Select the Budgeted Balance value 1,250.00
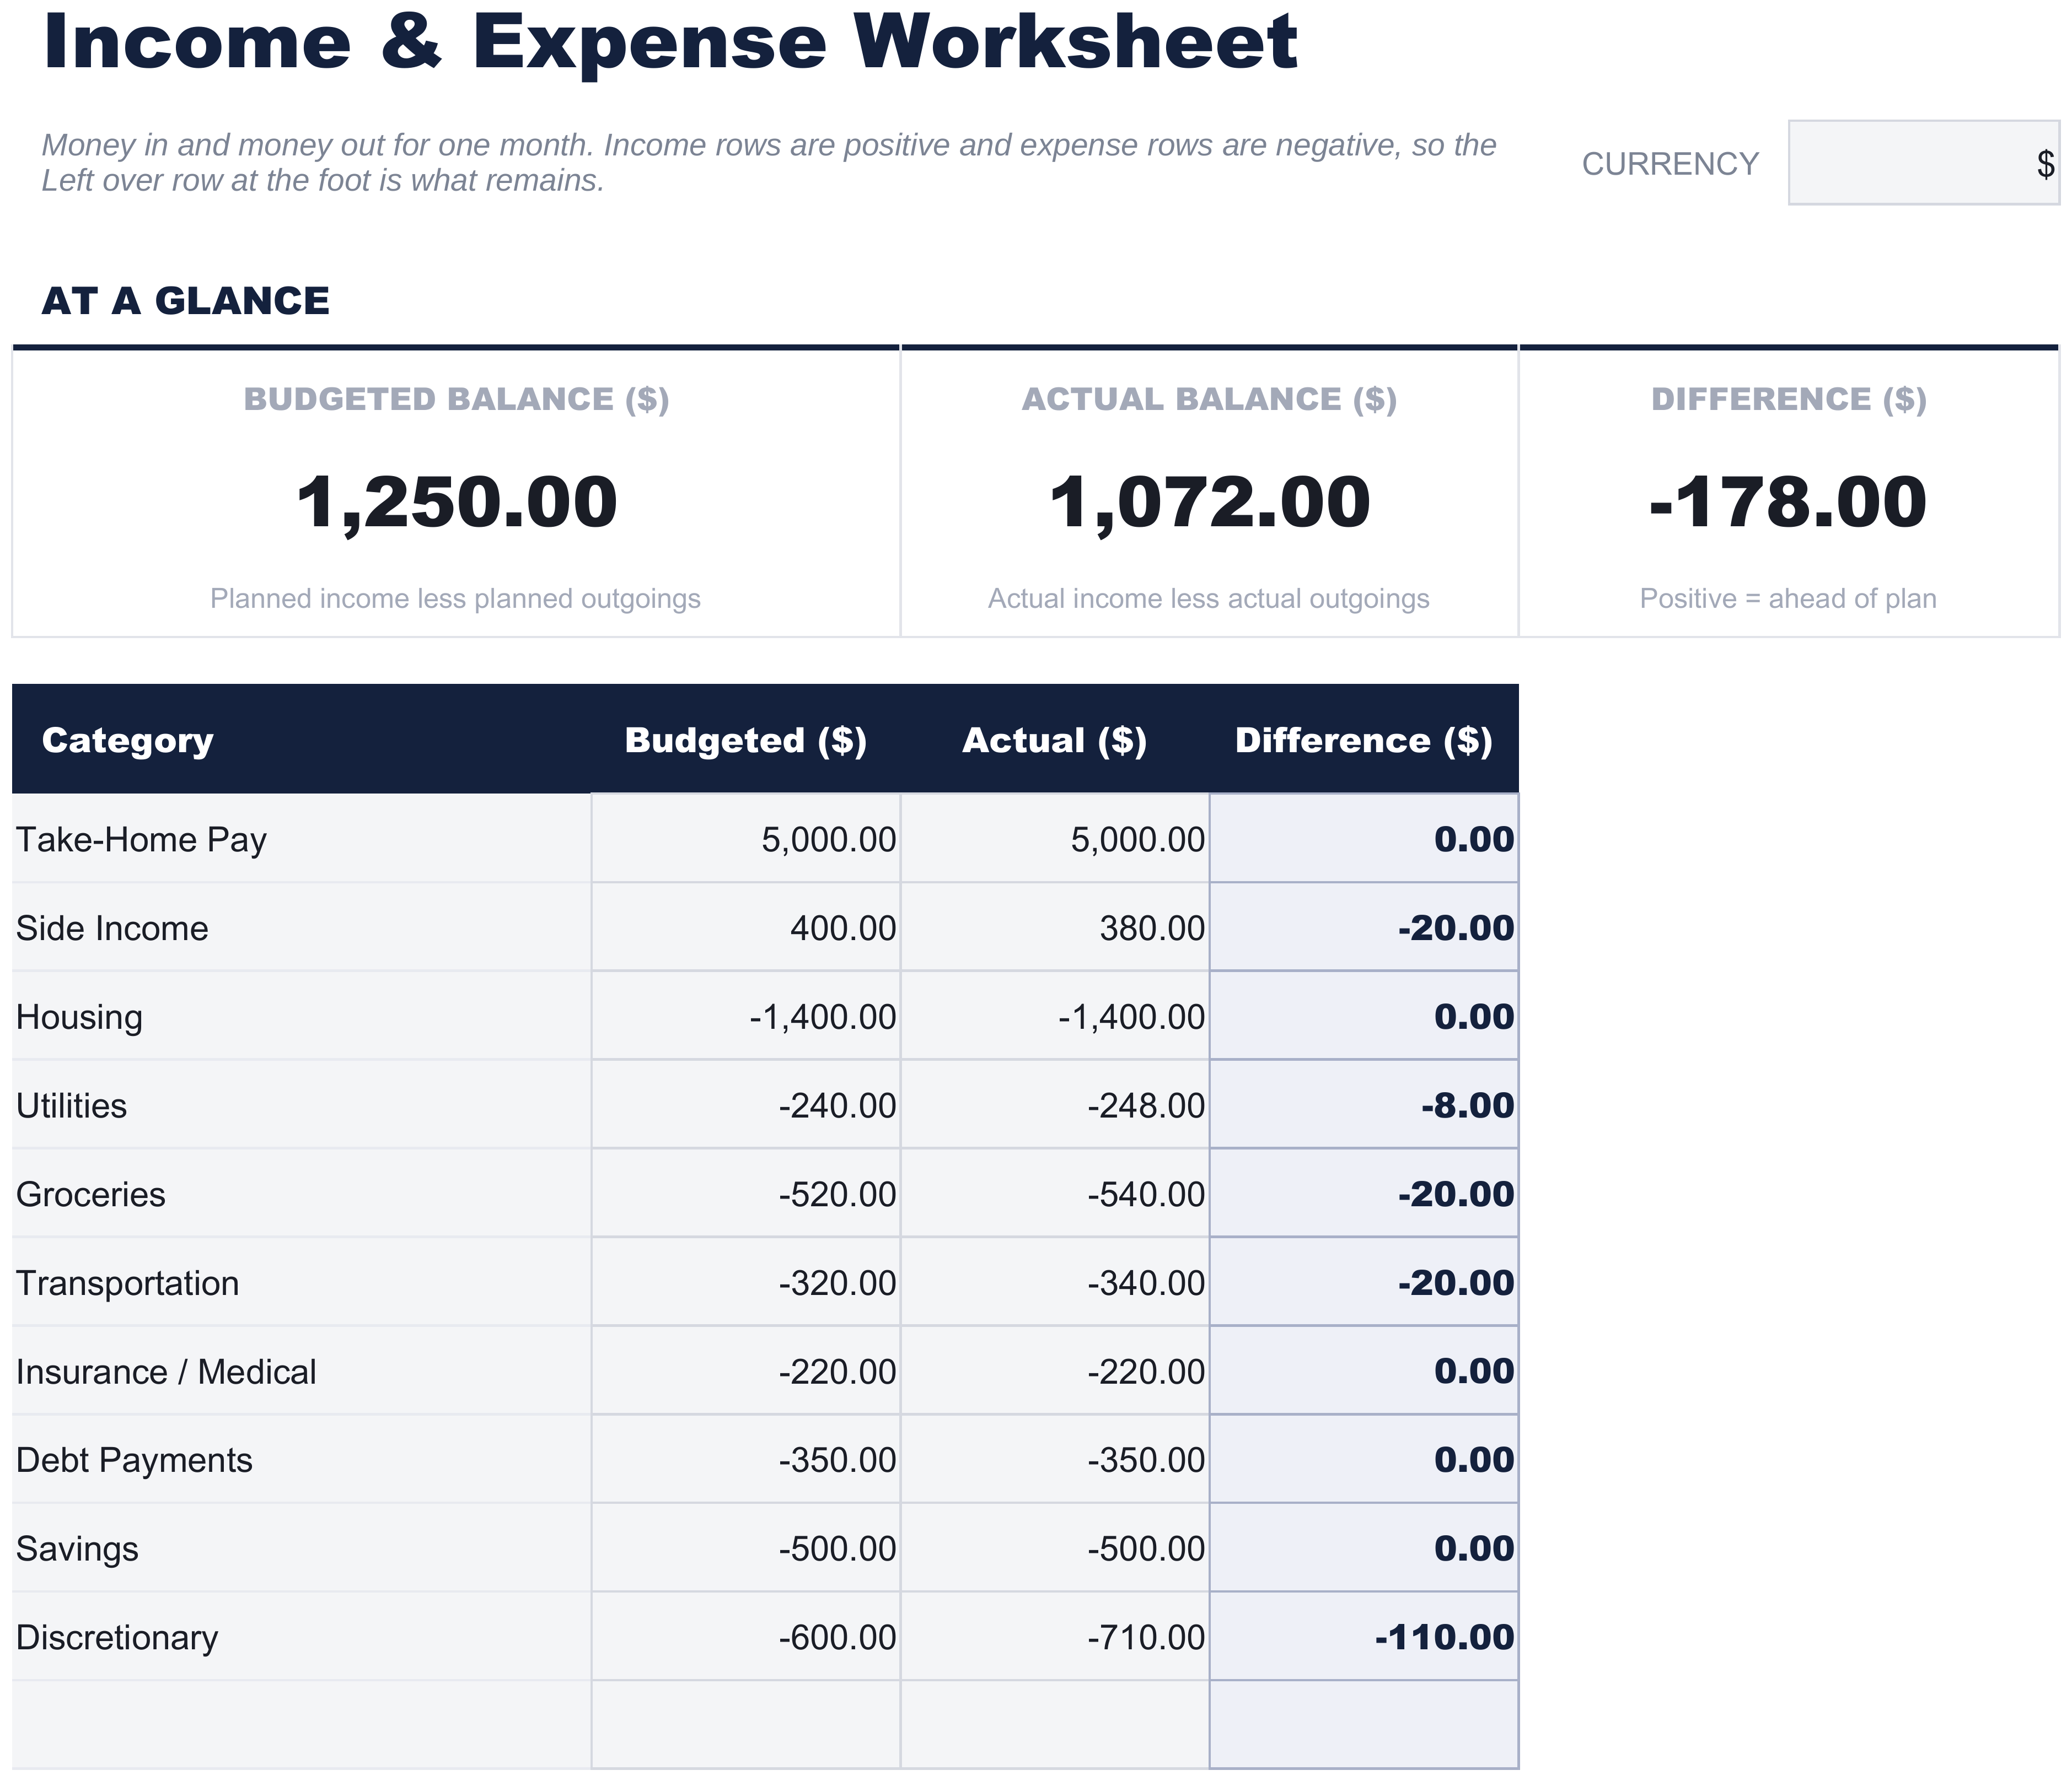Viewport: 2072px width, 1781px height. pyautogui.click(x=456, y=501)
